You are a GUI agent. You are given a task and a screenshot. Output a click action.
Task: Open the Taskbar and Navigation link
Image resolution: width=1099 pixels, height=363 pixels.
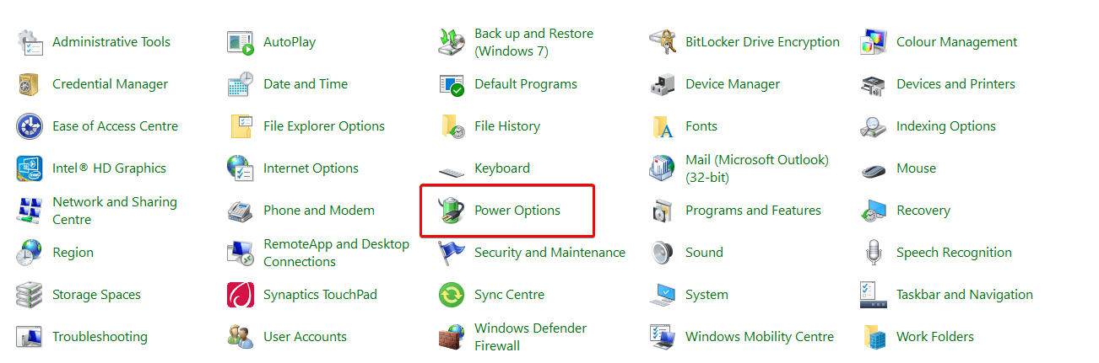tap(964, 295)
